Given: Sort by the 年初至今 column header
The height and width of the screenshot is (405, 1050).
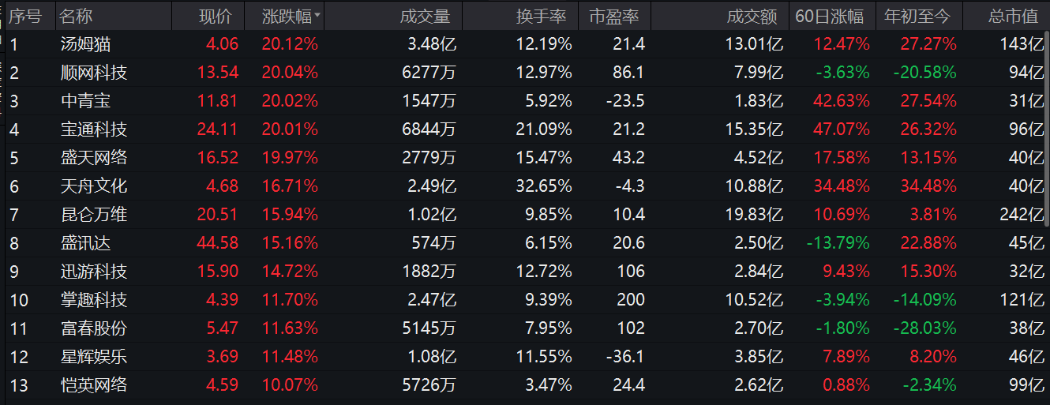Looking at the screenshot, I should point(917,16).
